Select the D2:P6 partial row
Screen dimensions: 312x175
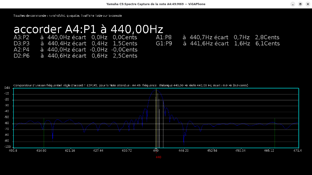(76, 56)
